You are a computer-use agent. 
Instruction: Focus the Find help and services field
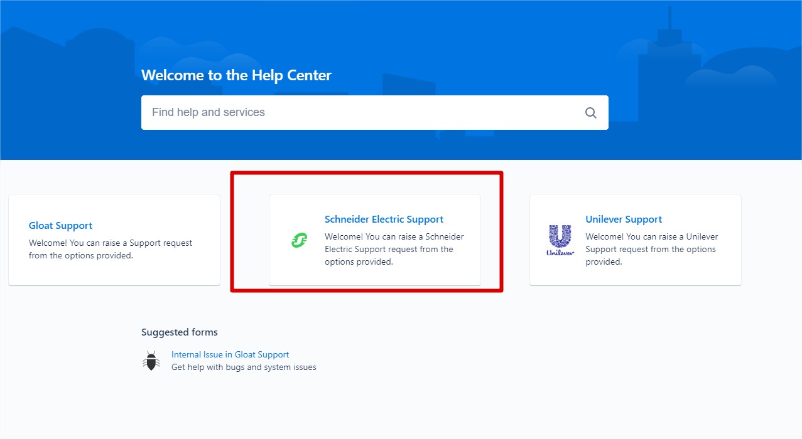[x=374, y=112]
